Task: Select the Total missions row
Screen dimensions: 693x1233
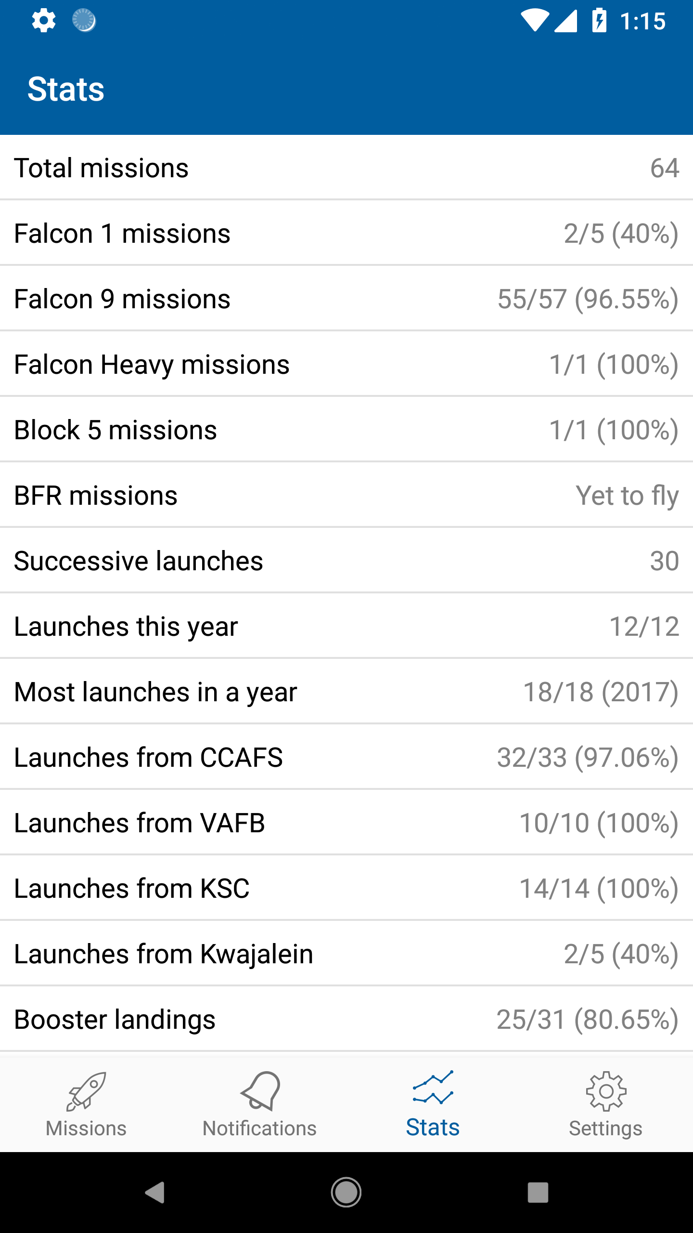Action: point(346,168)
